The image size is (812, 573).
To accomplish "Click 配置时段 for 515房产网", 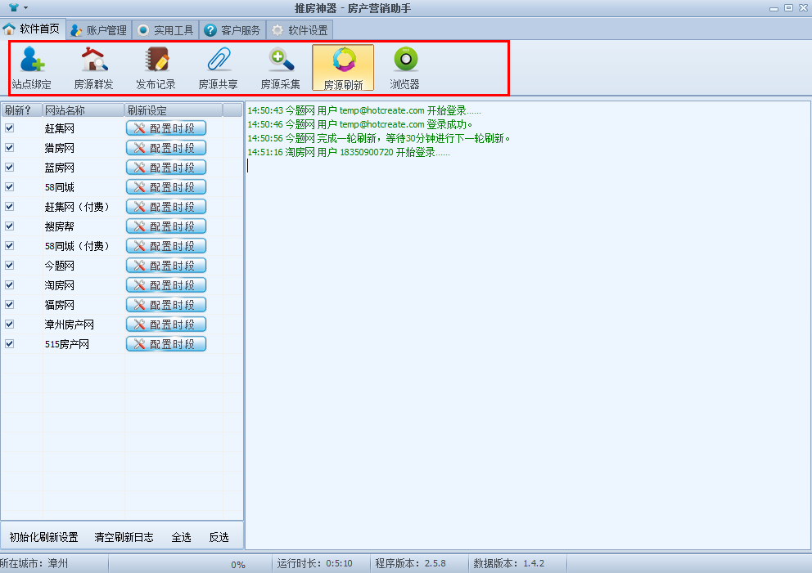I will click(166, 344).
